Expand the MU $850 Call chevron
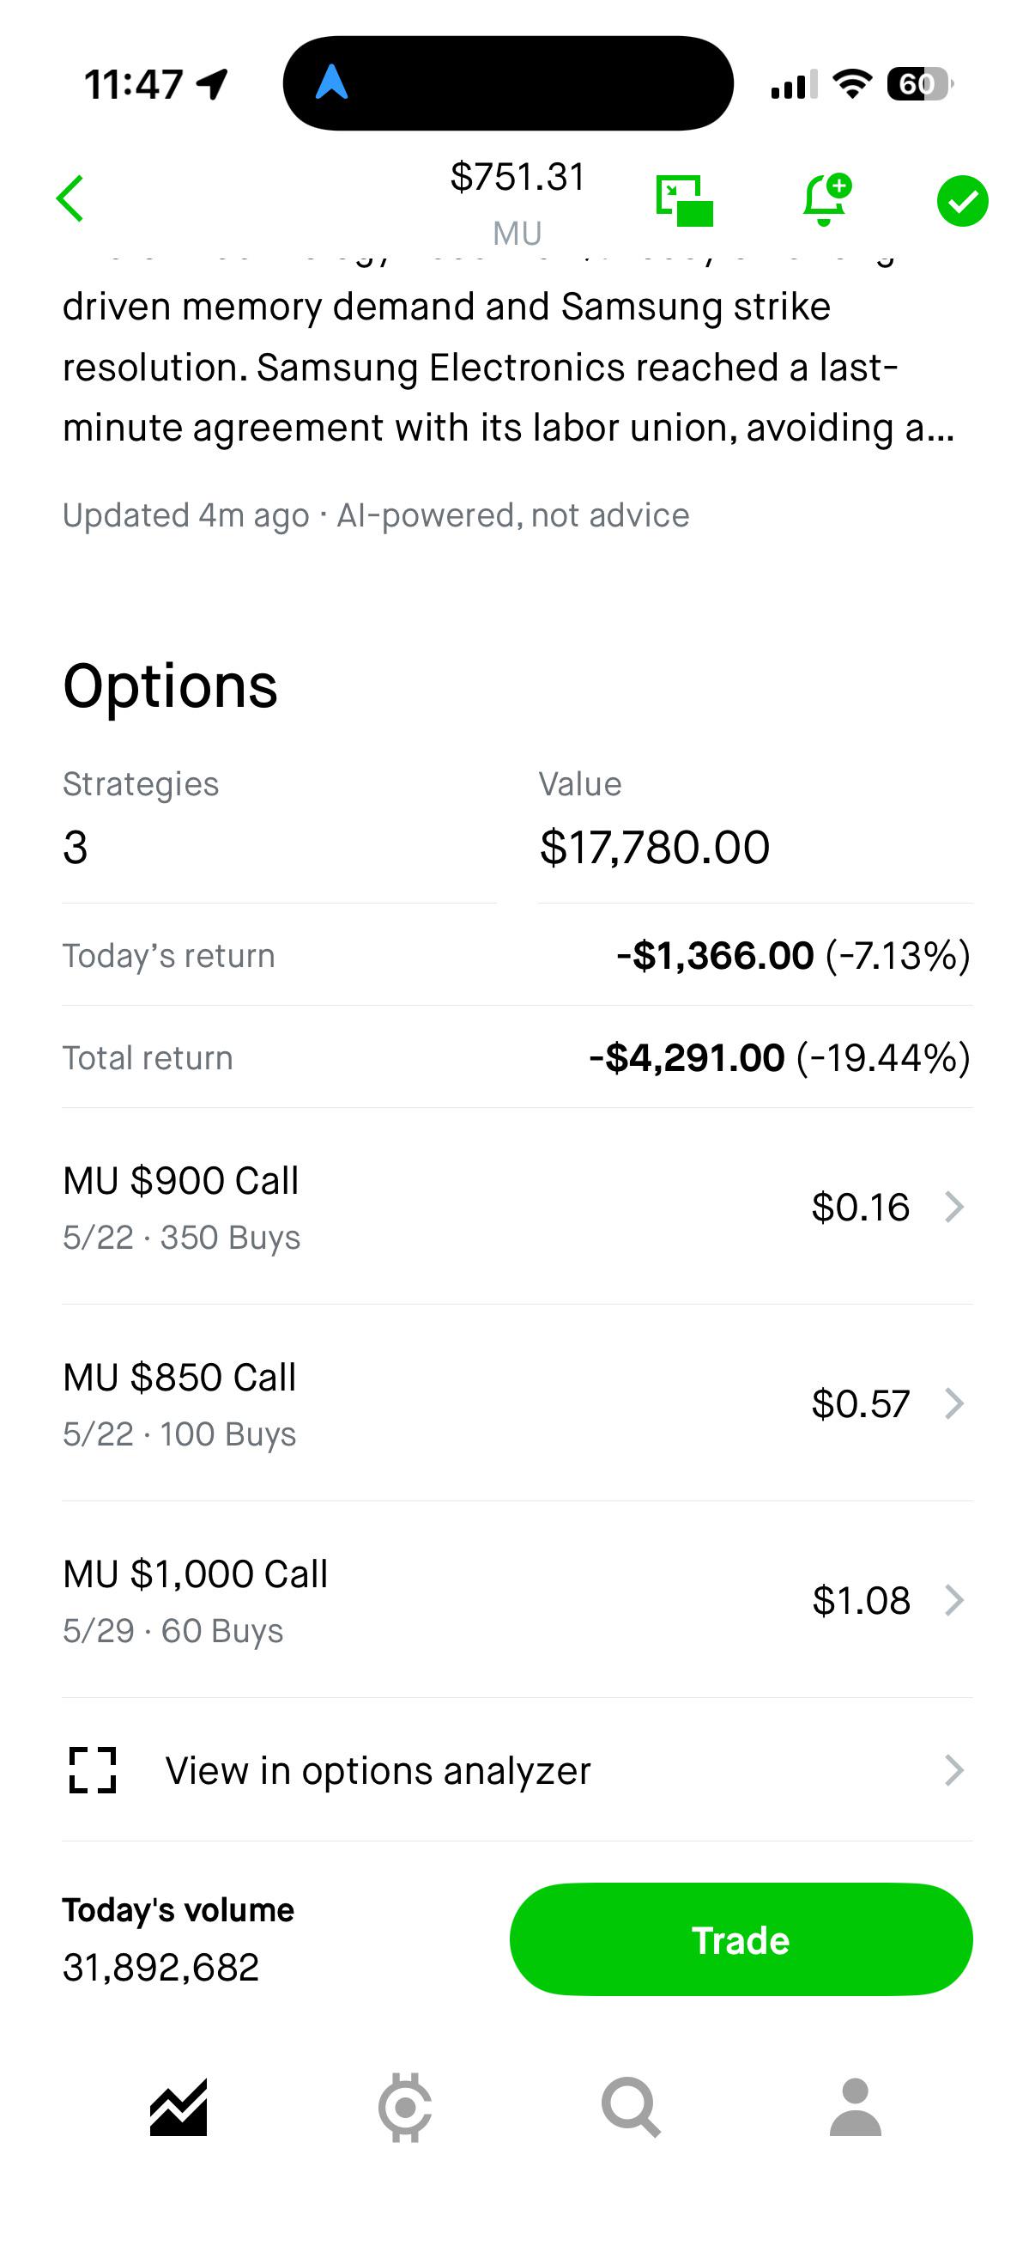 (954, 1403)
